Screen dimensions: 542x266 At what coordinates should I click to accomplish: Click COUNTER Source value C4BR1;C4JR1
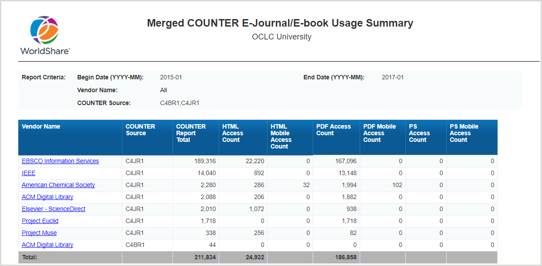[x=180, y=103]
